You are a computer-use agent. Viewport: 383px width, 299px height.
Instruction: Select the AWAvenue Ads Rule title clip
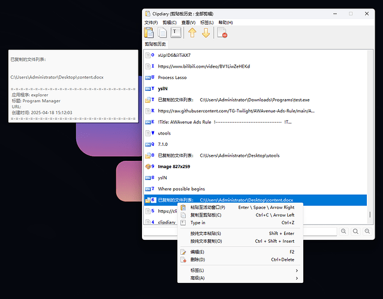pos(255,122)
